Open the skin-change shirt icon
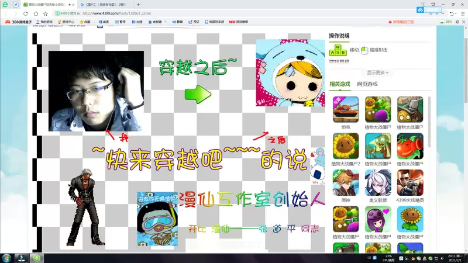Screen dimensions: 468x263 tap(433, 5)
